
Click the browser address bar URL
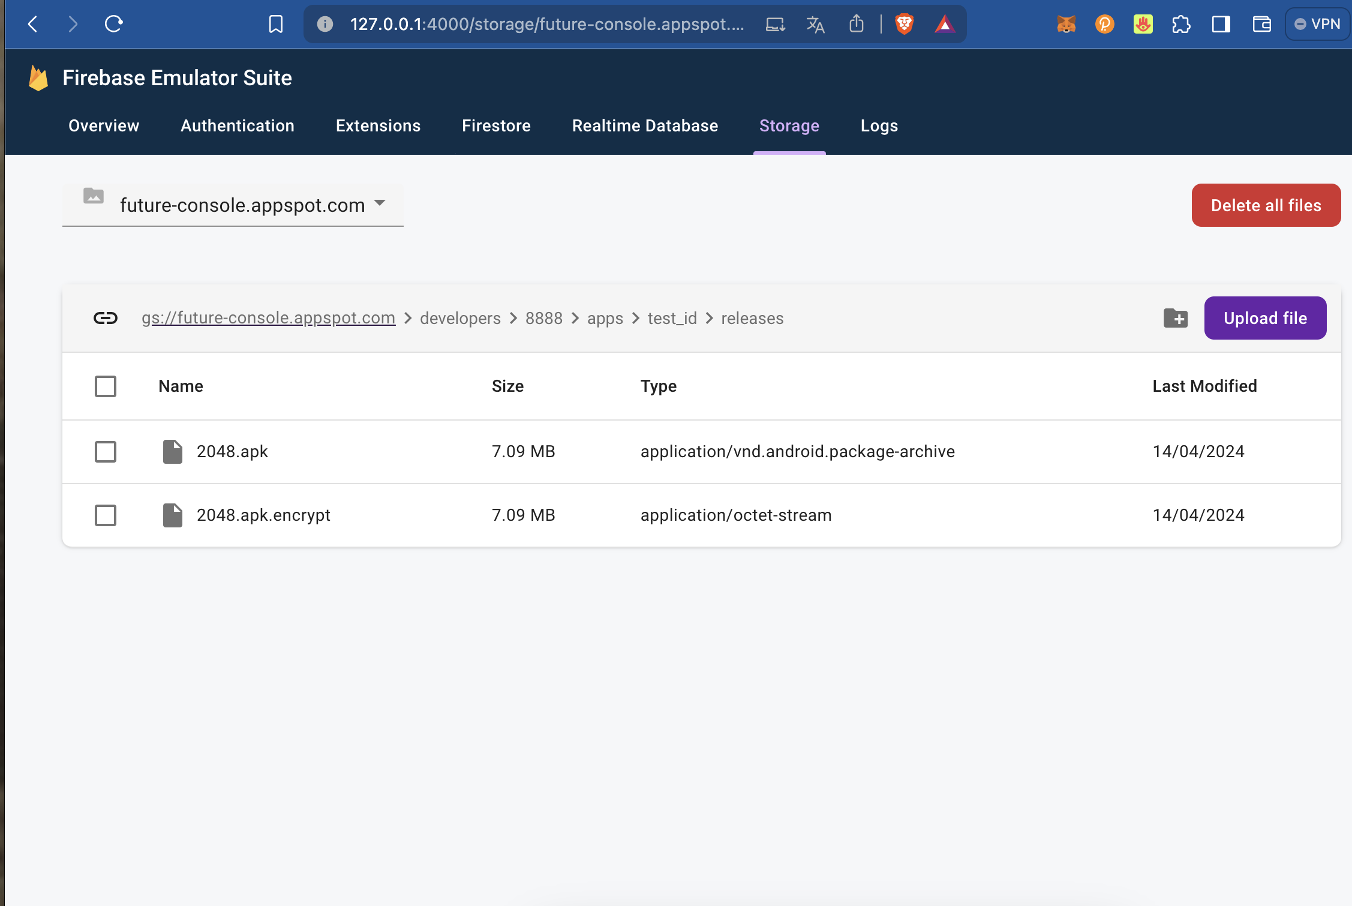pos(547,25)
